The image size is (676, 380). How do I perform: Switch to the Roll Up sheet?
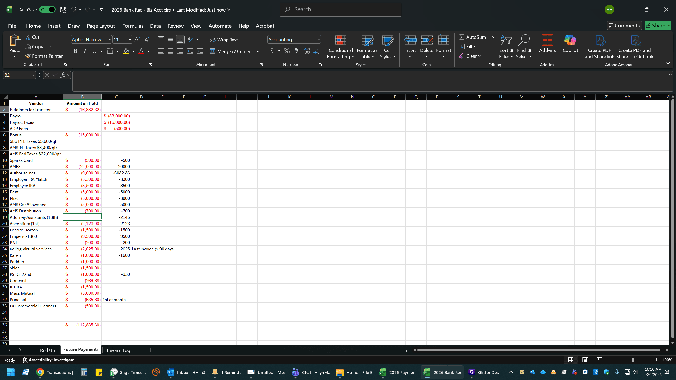(48, 350)
